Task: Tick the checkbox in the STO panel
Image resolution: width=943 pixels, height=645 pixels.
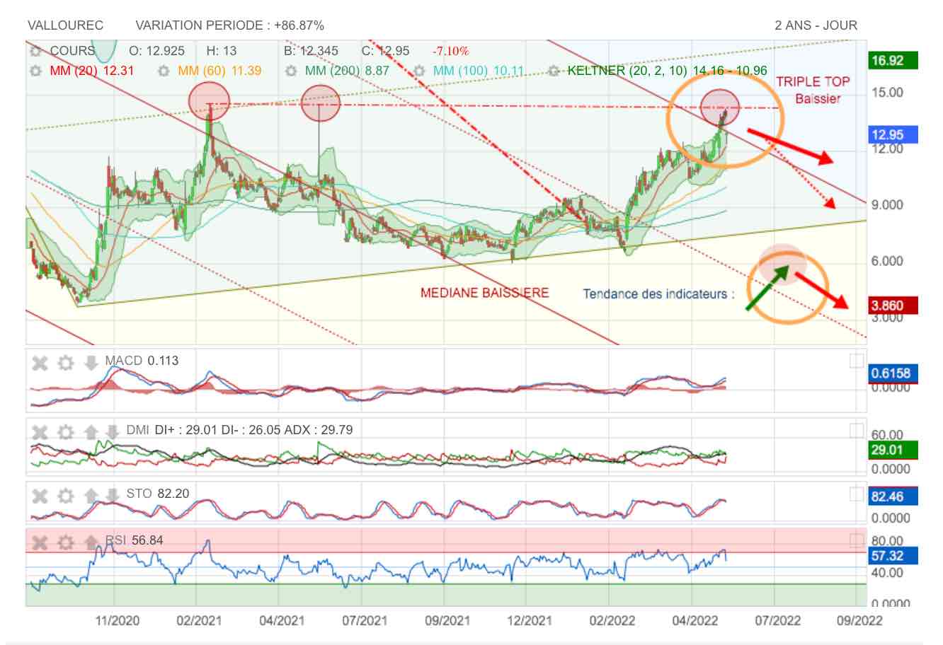Action: click(857, 494)
